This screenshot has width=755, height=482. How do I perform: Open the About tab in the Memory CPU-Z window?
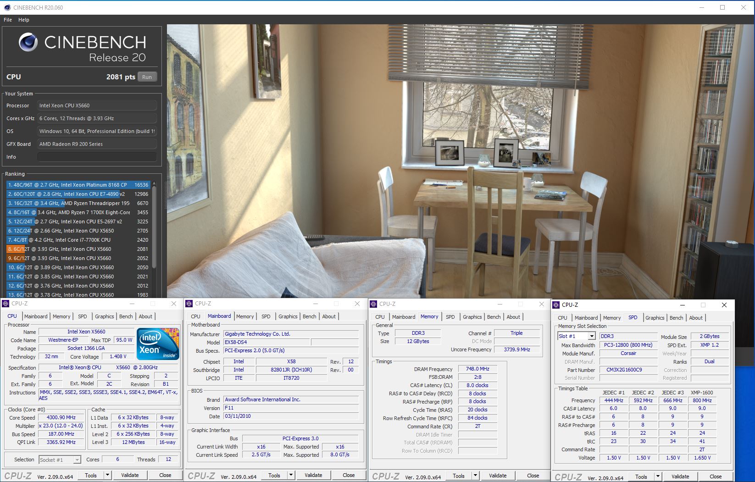513,317
